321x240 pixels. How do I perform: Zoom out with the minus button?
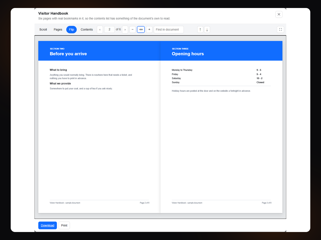tap(132, 30)
